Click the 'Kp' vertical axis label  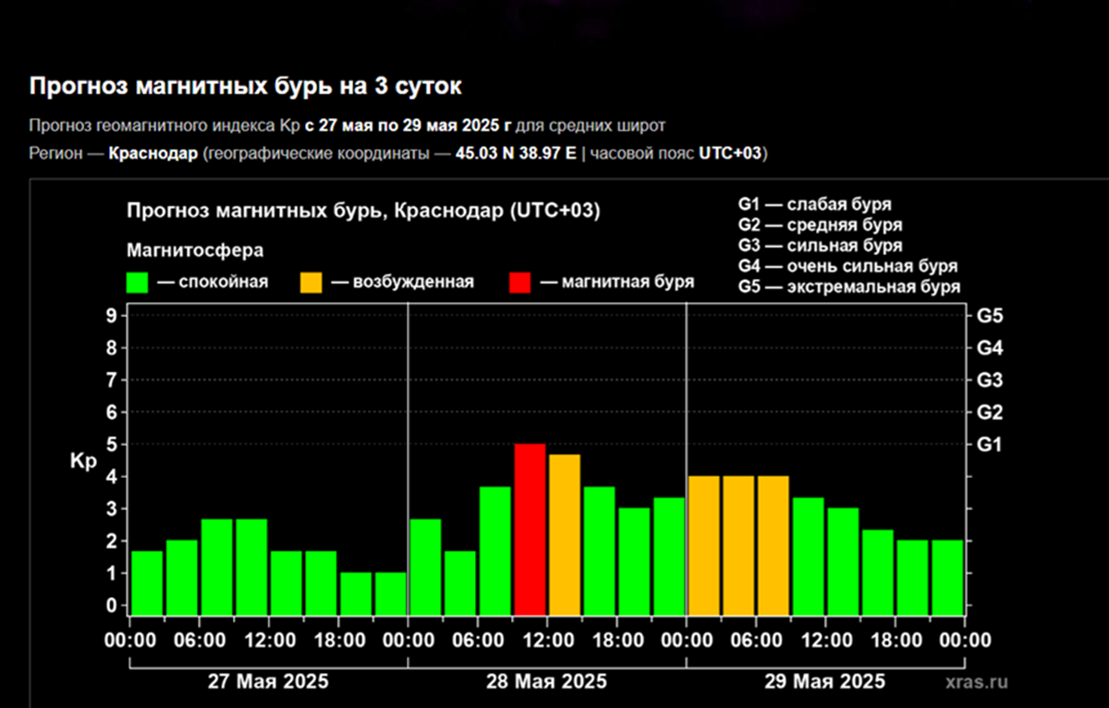point(81,459)
